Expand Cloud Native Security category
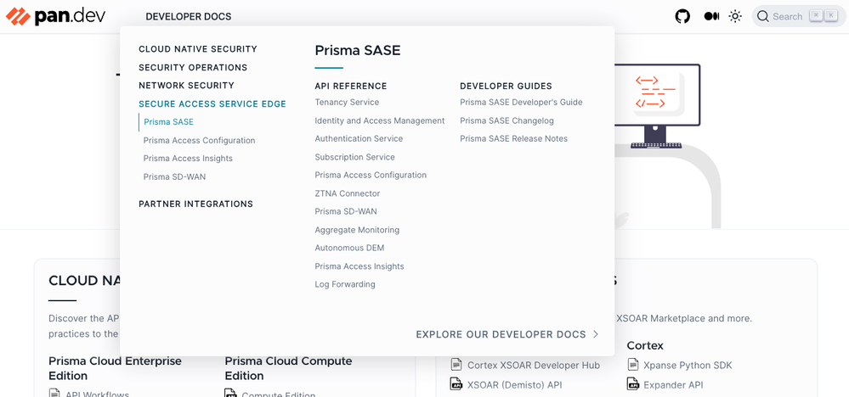The image size is (849, 397). [x=198, y=49]
